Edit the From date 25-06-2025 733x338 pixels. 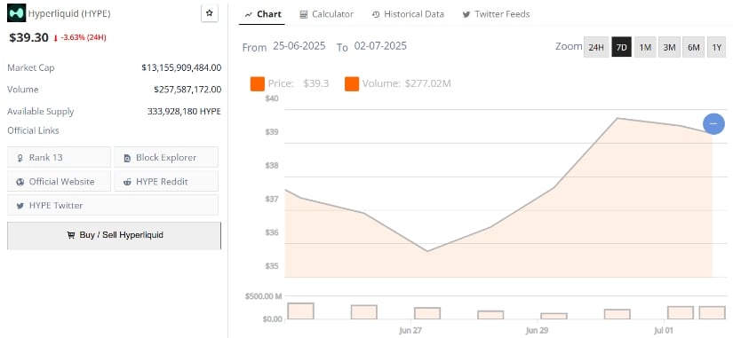pos(299,46)
